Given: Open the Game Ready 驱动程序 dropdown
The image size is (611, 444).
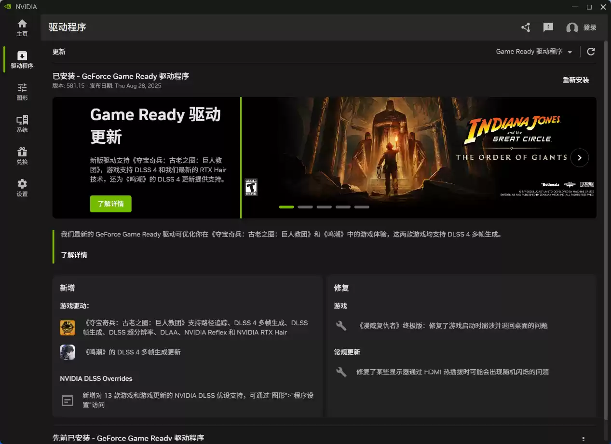Looking at the screenshot, I should [534, 52].
